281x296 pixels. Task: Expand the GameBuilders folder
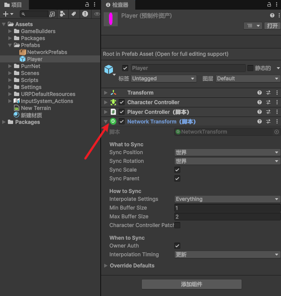click(x=10, y=31)
